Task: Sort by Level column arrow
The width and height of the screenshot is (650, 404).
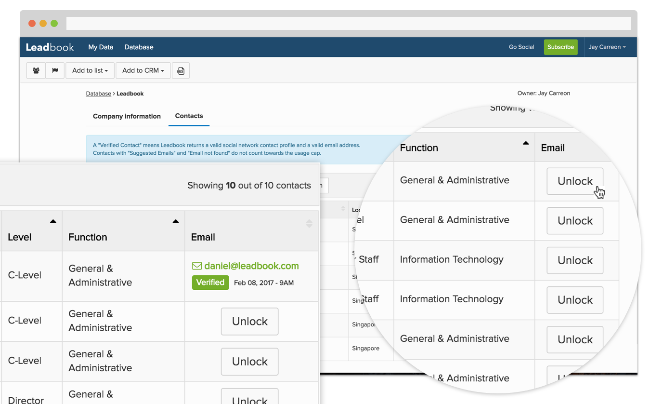Action: coord(53,221)
